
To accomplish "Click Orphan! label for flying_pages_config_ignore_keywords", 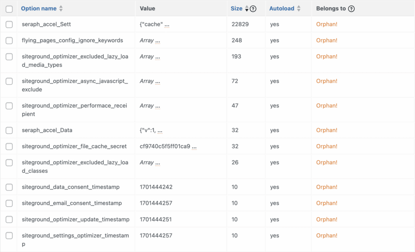I will (327, 40).
